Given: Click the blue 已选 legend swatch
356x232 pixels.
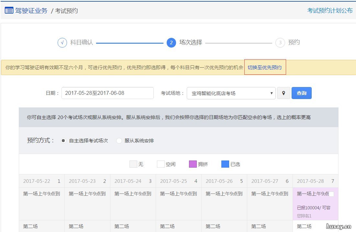Looking at the screenshot, I should click(225, 164).
